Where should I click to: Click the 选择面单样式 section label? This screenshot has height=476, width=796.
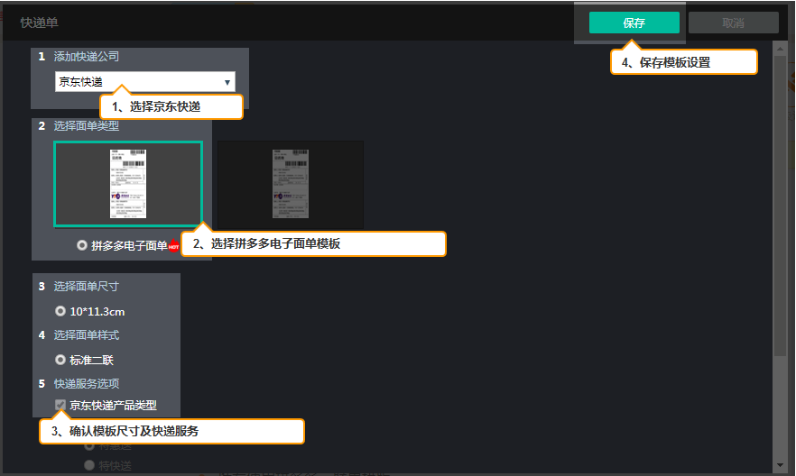[87, 335]
